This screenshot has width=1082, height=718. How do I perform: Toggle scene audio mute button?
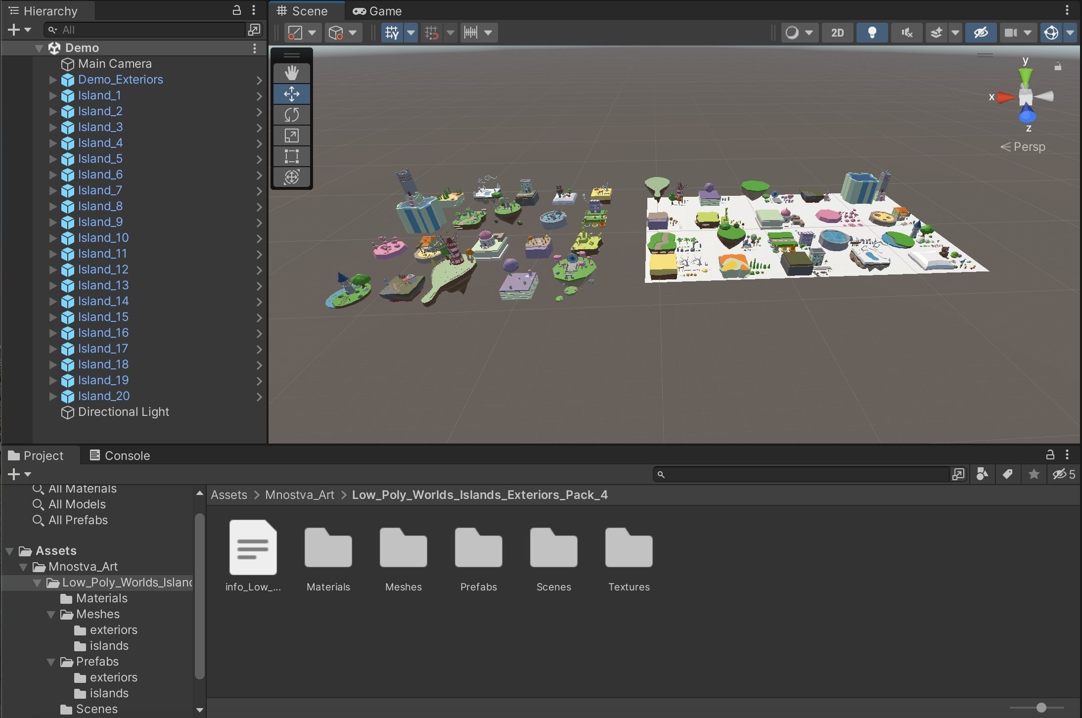[906, 33]
